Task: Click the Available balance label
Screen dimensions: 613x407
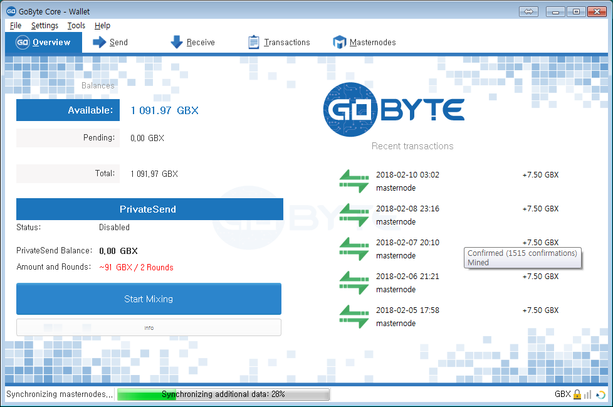Action: [x=68, y=110]
